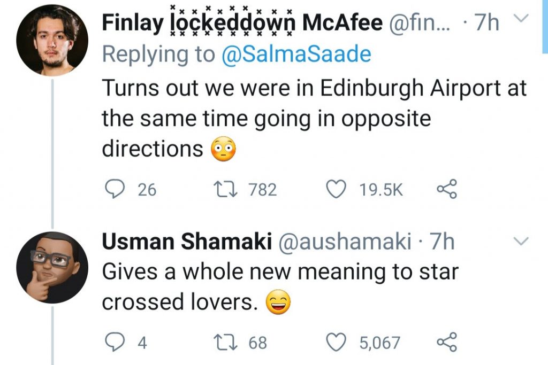Open the @SalmaSaade profile link
The width and height of the screenshot is (548, 365).
295,55
